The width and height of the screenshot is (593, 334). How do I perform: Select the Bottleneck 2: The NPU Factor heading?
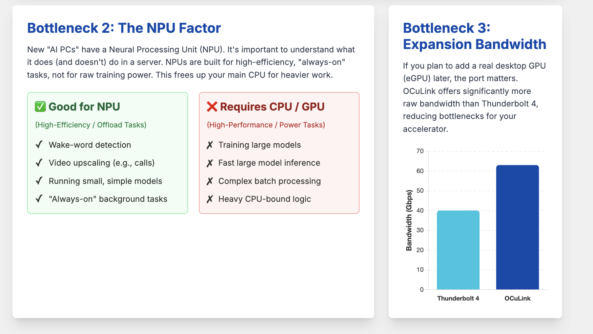click(x=124, y=28)
